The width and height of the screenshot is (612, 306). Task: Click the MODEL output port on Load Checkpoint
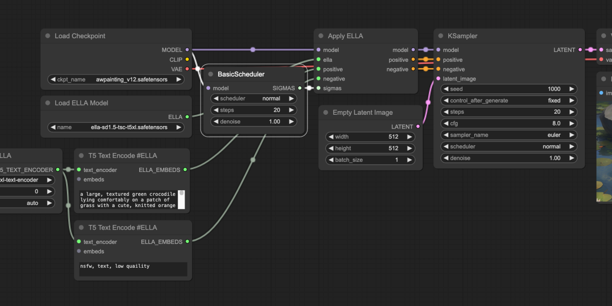click(187, 50)
